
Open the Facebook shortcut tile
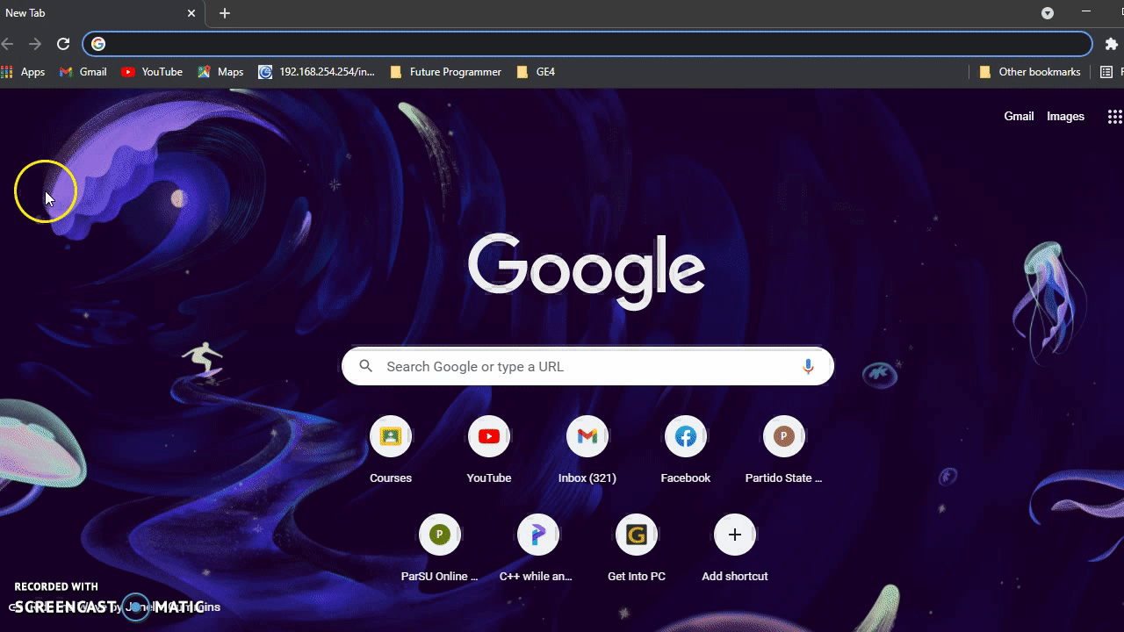(x=686, y=451)
